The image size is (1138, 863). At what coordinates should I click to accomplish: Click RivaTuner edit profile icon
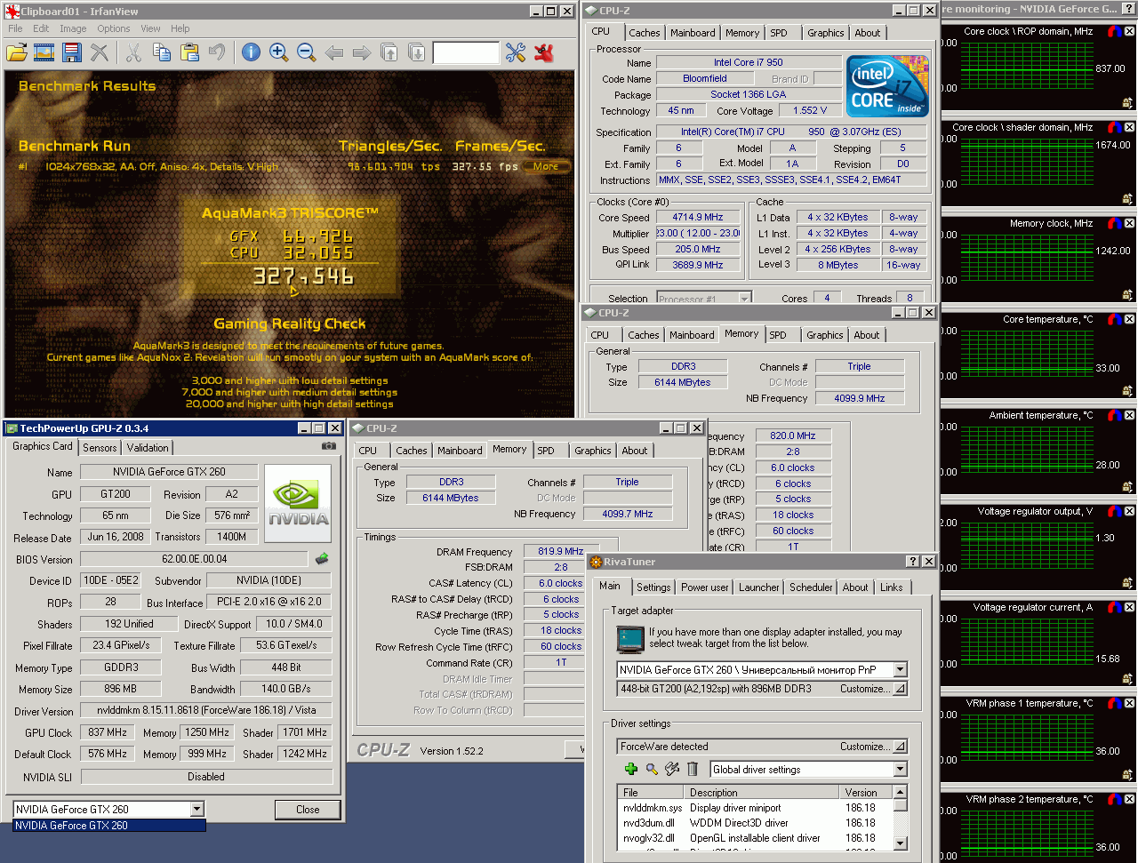click(x=672, y=770)
